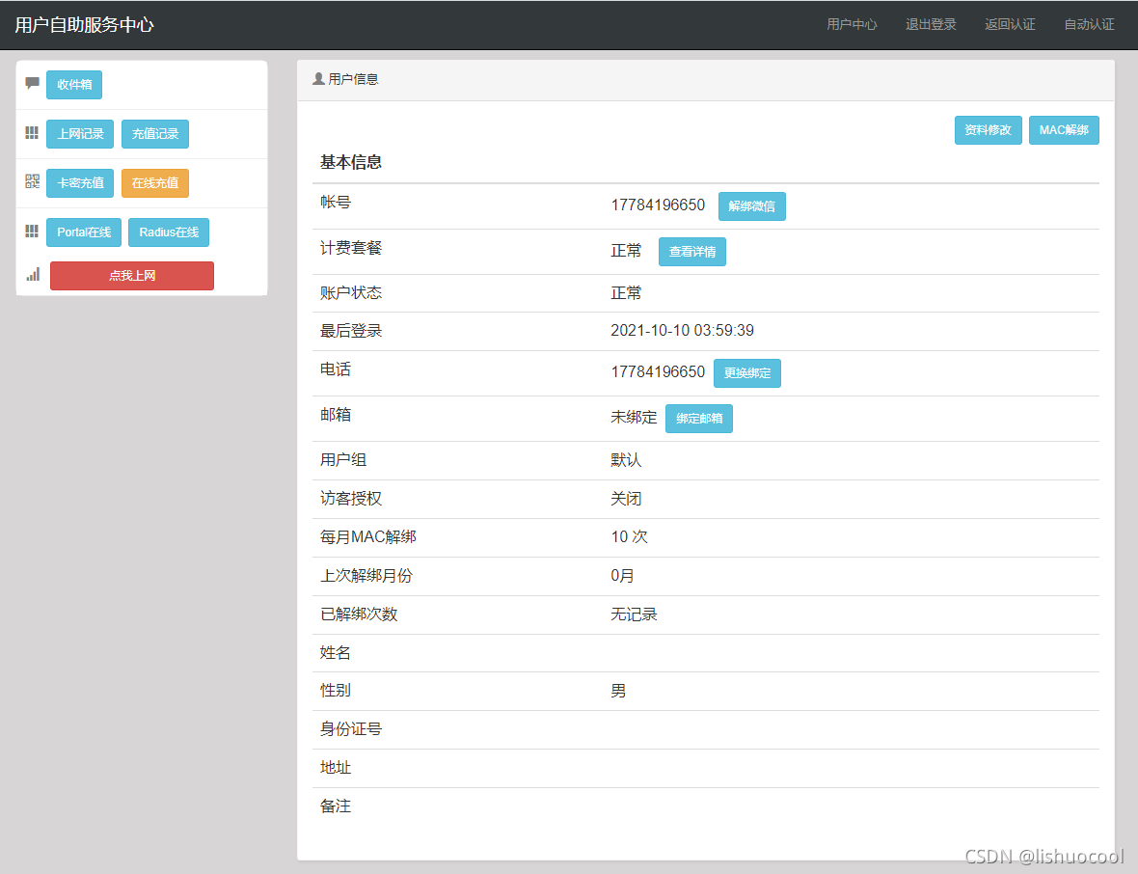
Task: Click the 未绑定 email status text
Action: (634, 418)
